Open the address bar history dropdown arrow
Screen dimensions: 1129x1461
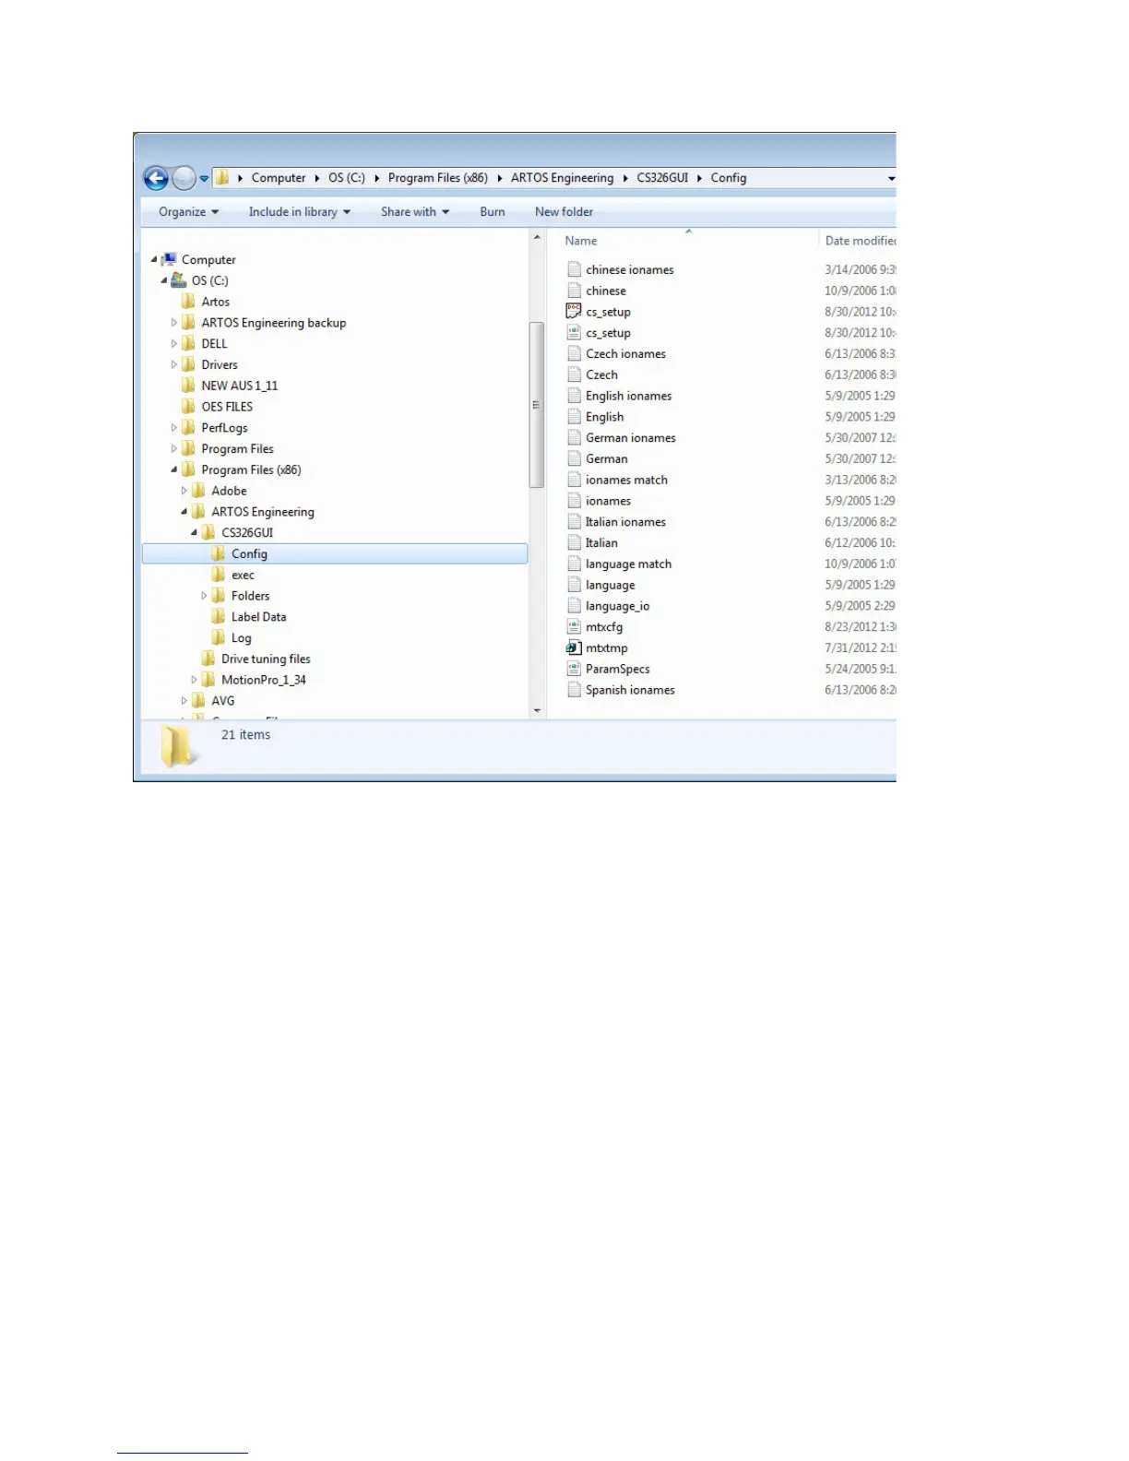pyautogui.click(x=891, y=178)
